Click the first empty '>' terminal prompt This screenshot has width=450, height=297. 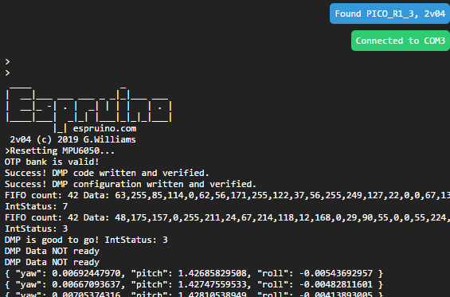tap(7, 61)
